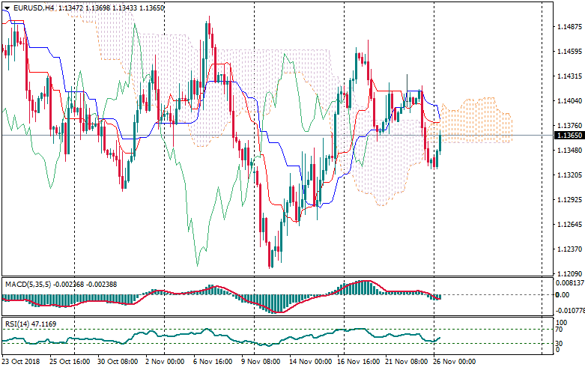
Task: Click the 1.12370 price axis label
Action: click(x=569, y=249)
